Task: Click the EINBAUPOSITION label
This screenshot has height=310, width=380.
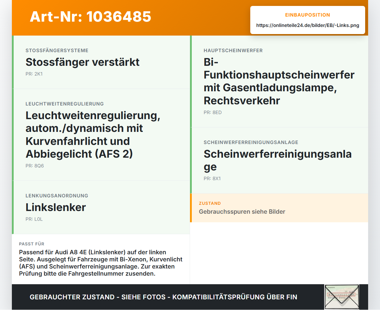Action: pos(308,15)
